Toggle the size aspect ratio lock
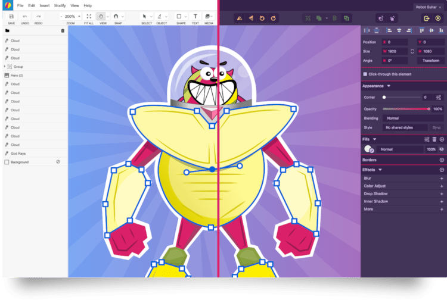This screenshot has width=447, height=303. point(412,51)
